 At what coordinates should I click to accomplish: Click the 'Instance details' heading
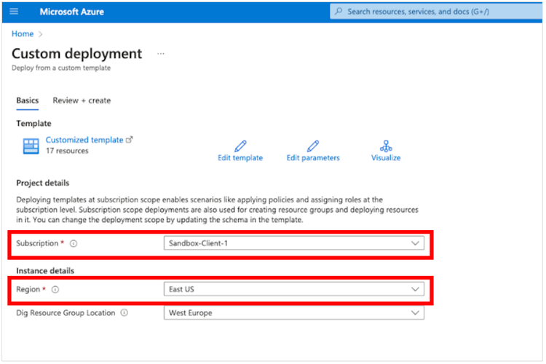[45, 271]
